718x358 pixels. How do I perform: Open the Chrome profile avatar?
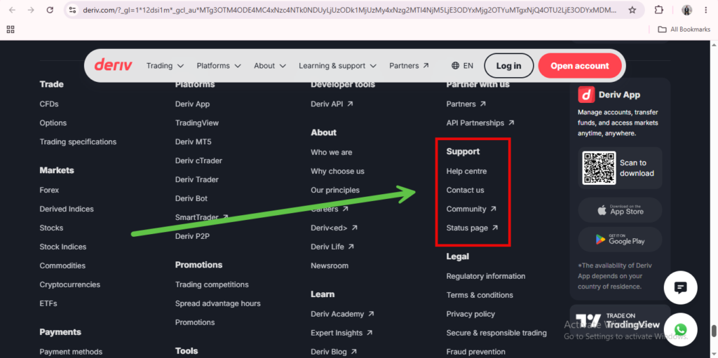(686, 10)
